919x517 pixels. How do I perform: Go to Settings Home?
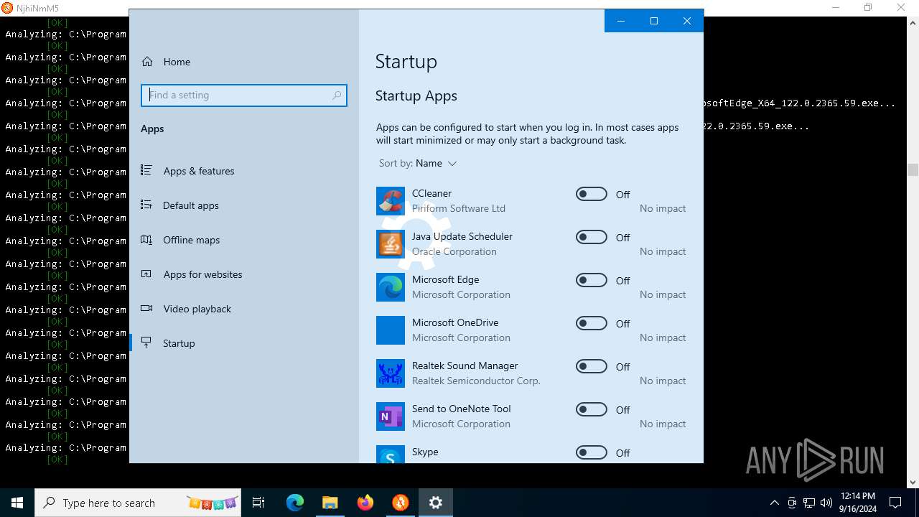(244, 62)
